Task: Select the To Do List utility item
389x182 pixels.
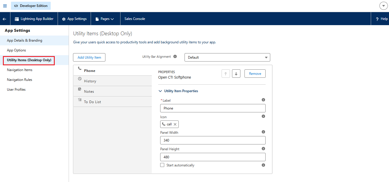Action: coord(113,102)
